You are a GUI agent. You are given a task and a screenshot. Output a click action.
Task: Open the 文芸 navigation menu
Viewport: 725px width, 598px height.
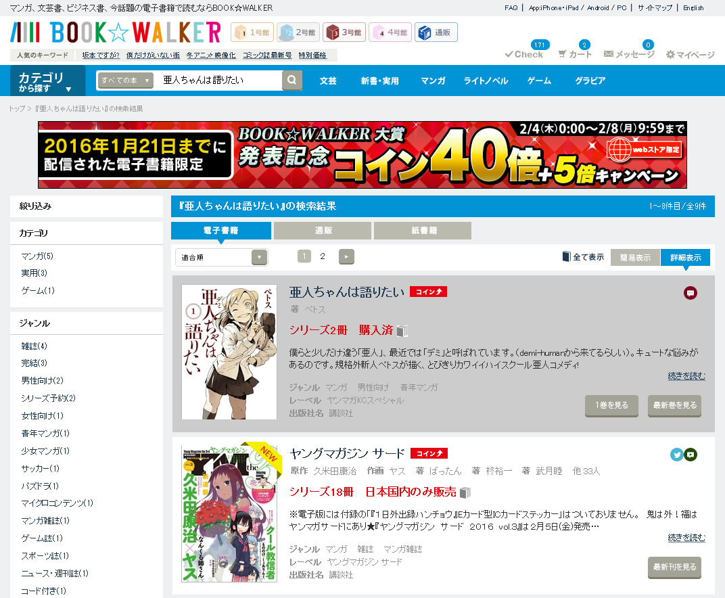328,80
